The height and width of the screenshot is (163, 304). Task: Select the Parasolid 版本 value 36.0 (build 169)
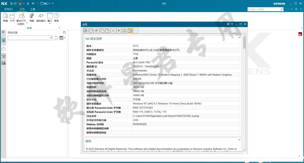click(141, 62)
